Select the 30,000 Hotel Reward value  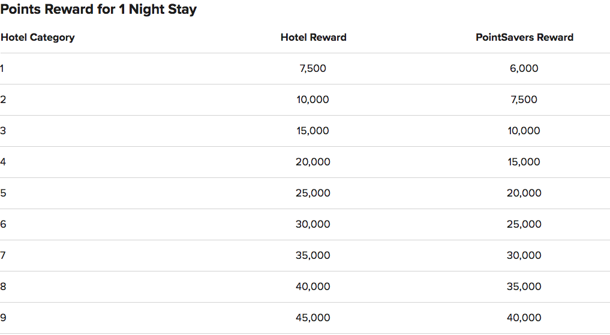click(312, 224)
